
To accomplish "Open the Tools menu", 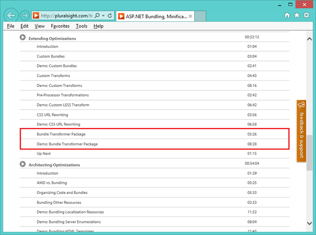I will click(82, 26).
